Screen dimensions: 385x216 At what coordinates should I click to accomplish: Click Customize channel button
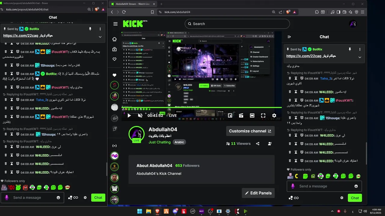coord(250,131)
